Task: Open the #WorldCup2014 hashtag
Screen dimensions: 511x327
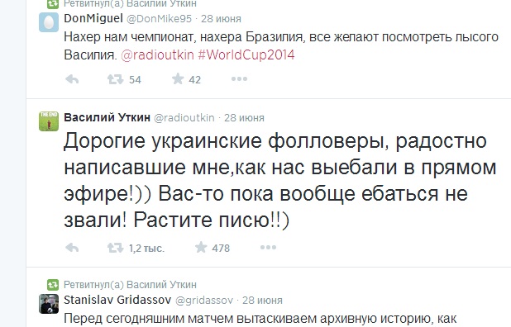Action: tap(246, 54)
